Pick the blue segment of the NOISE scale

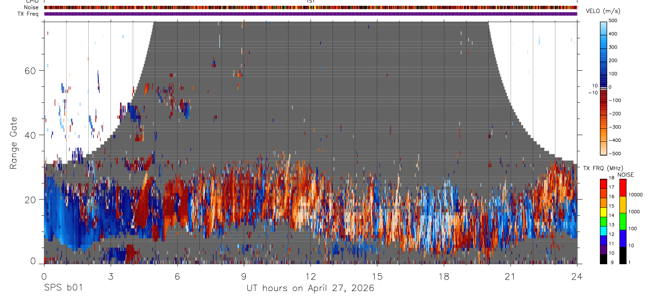pos(623,238)
